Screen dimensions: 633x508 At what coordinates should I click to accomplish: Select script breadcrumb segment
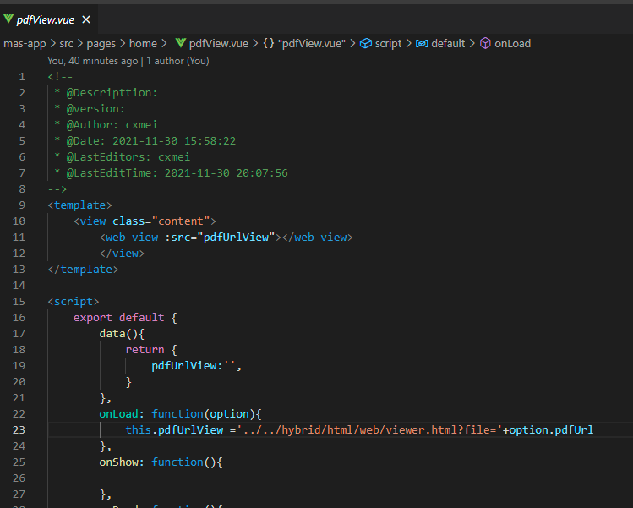point(388,44)
